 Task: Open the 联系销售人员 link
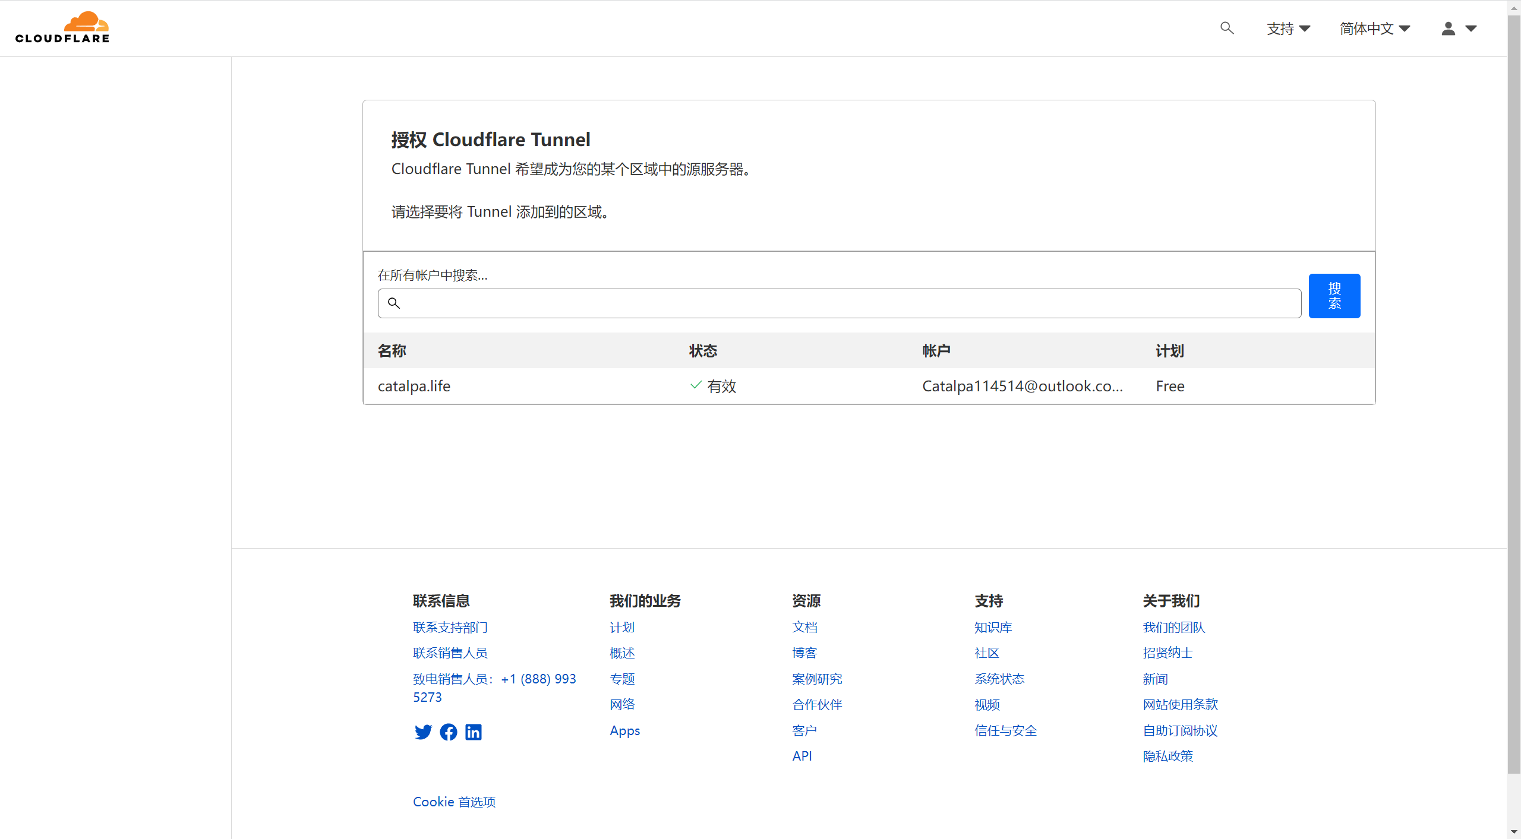click(450, 653)
